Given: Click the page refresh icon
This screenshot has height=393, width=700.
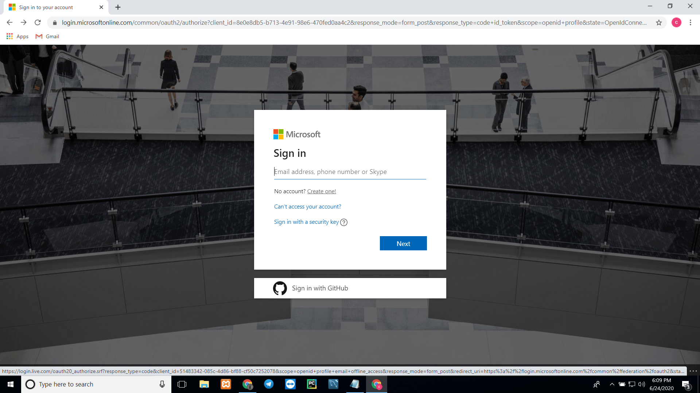Looking at the screenshot, I should click(x=38, y=22).
